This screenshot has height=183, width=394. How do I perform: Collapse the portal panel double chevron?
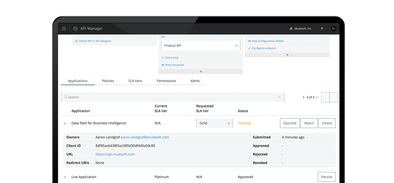[x=201, y=72]
